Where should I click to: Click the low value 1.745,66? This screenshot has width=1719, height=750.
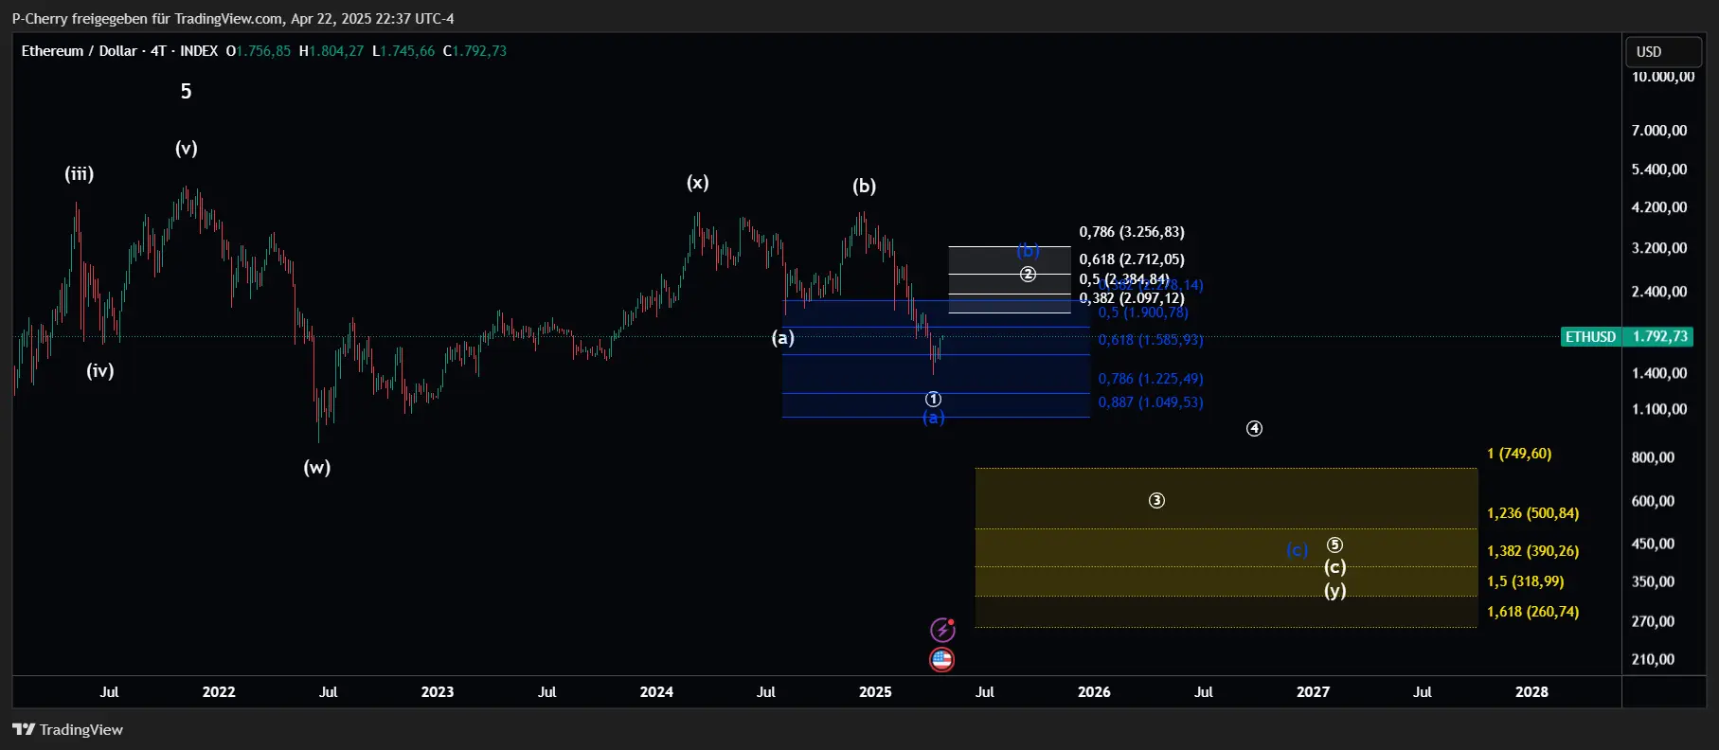click(407, 51)
